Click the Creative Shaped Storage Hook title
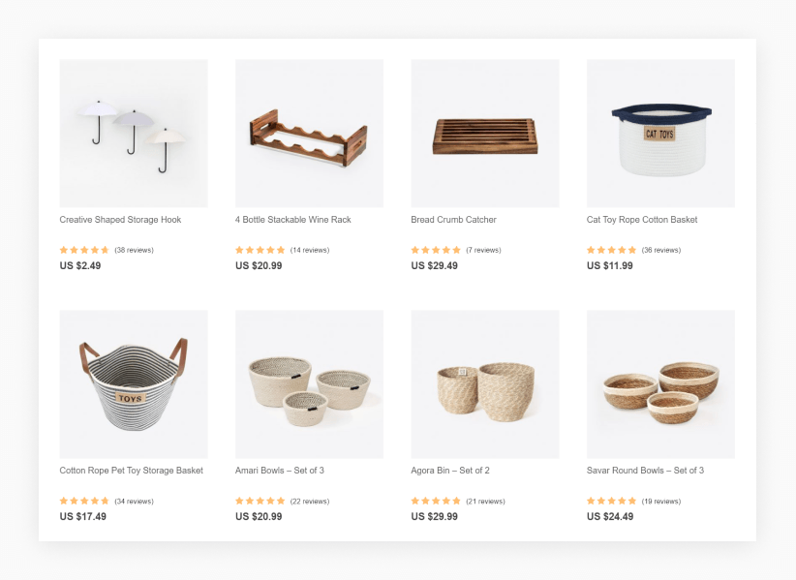 [120, 220]
